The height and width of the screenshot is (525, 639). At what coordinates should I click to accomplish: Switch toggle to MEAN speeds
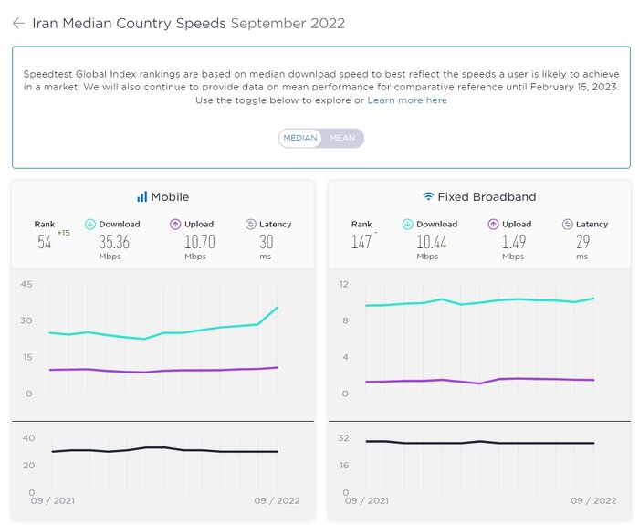tap(342, 138)
